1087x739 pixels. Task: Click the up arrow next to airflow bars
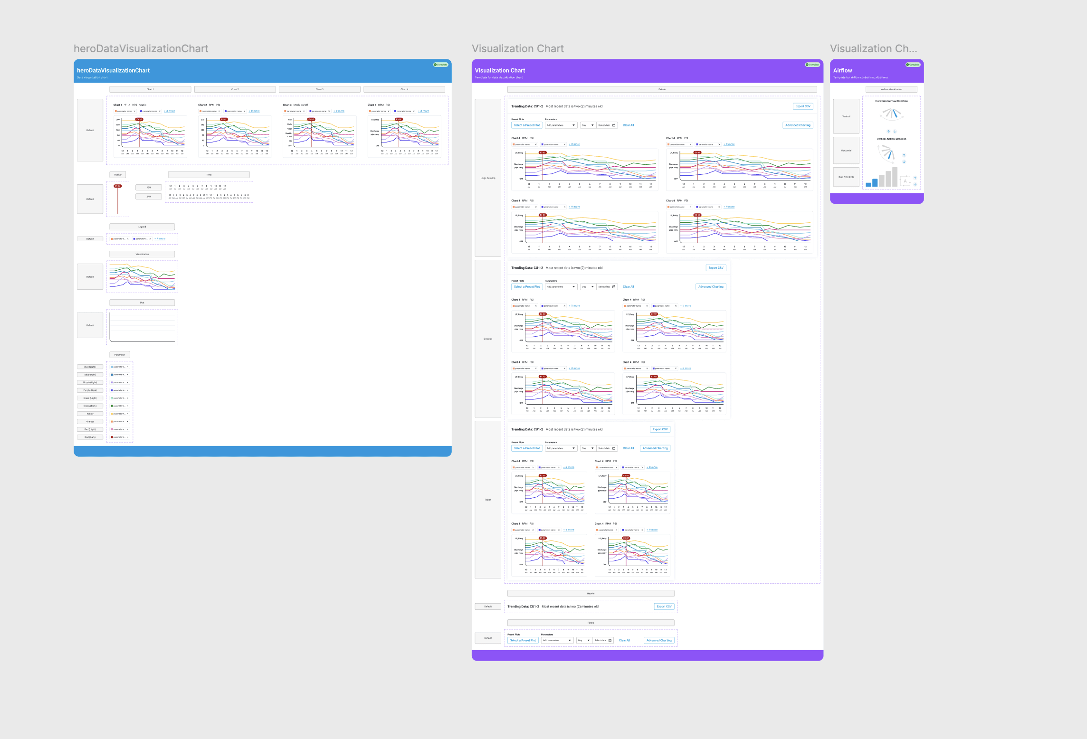pos(915,178)
